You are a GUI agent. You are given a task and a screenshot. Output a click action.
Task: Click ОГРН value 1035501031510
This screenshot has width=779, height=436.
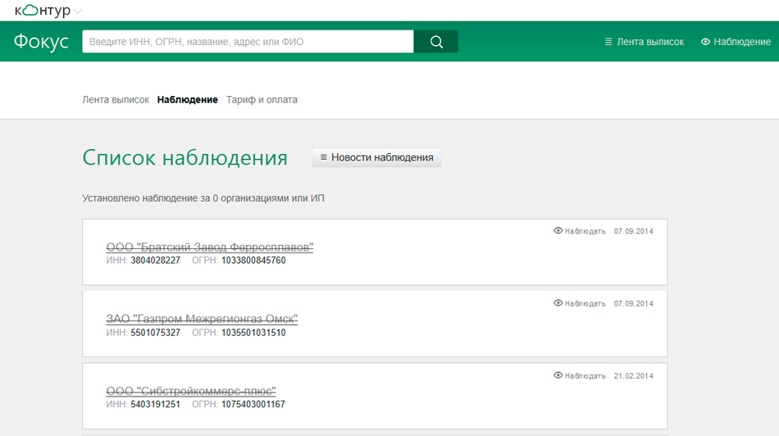click(x=253, y=333)
